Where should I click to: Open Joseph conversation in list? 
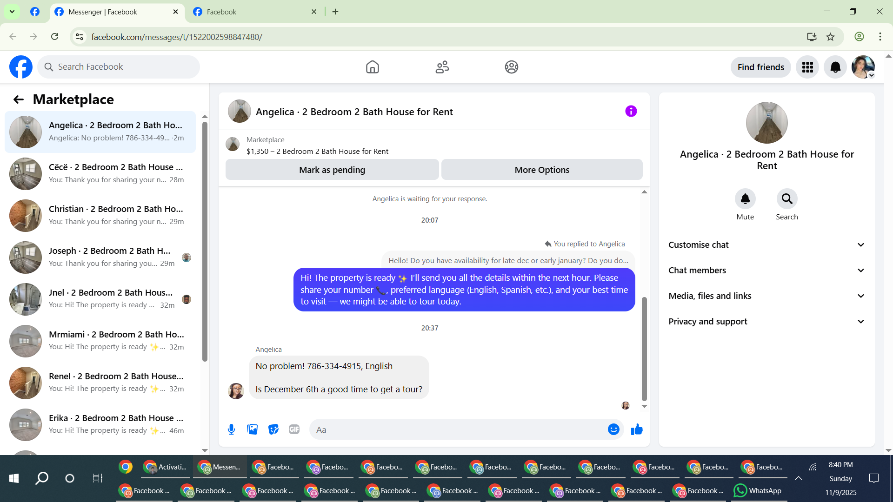click(100, 258)
